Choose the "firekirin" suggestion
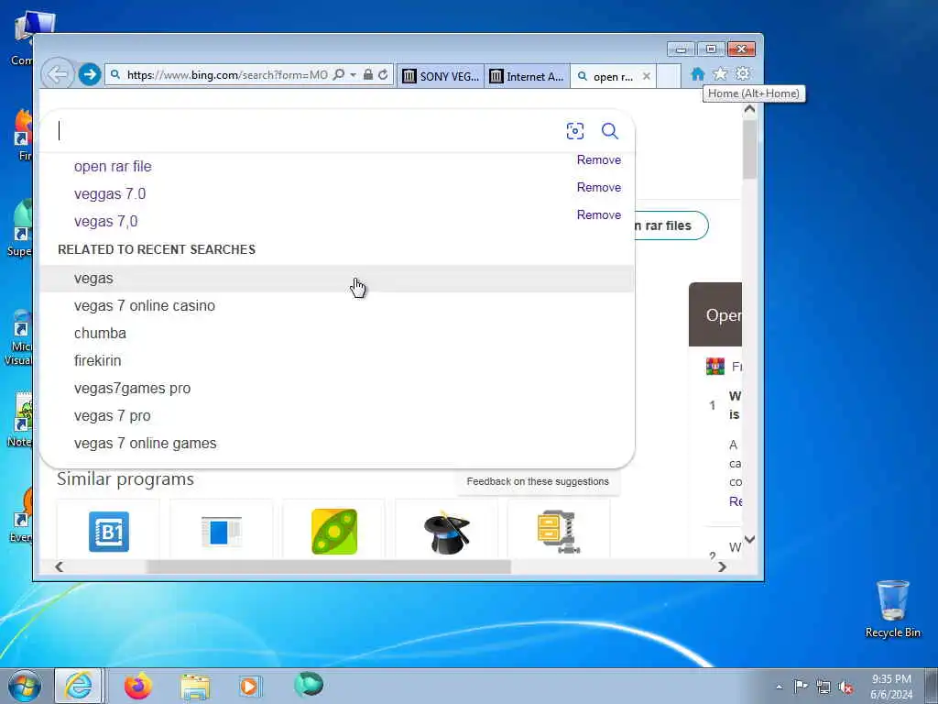This screenshot has height=704, width=938. (336, 361)
